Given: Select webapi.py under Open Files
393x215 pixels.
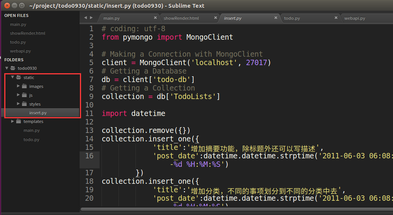Looking at the screenshot, I should point(20,51).
